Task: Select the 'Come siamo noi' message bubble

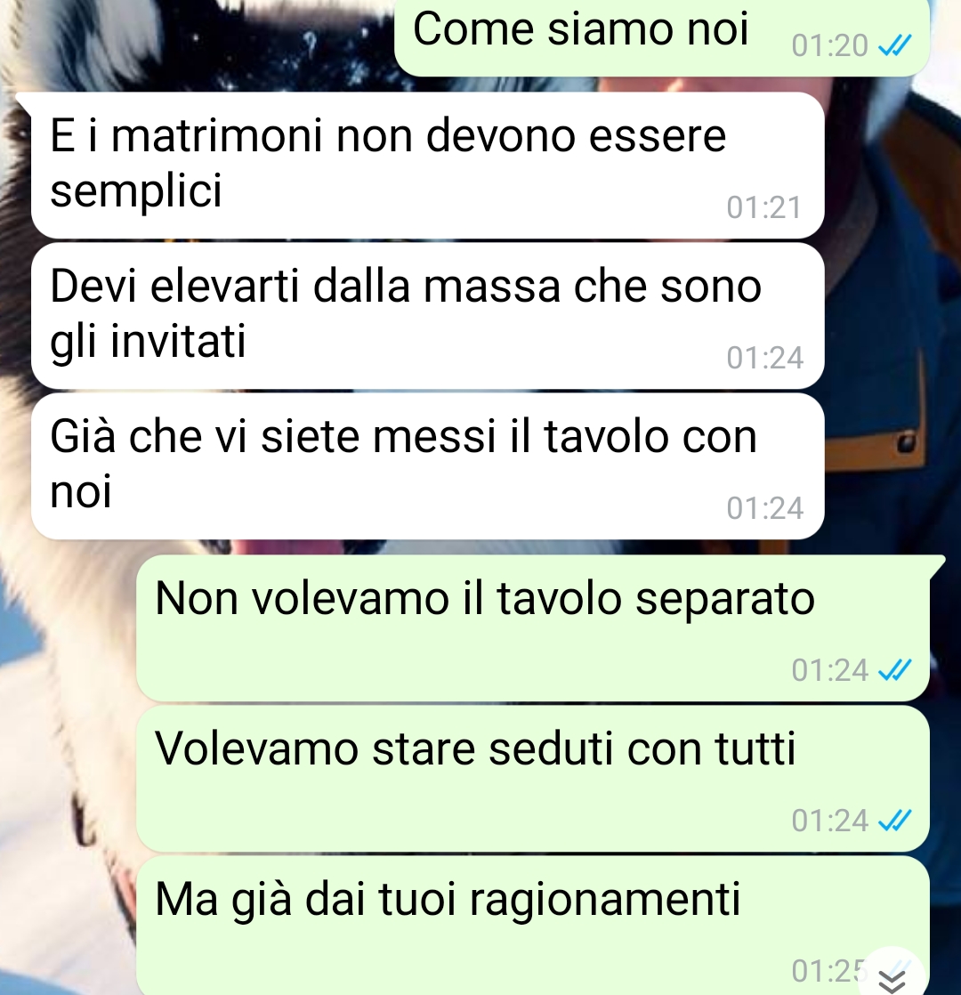Action: point(662,36)
